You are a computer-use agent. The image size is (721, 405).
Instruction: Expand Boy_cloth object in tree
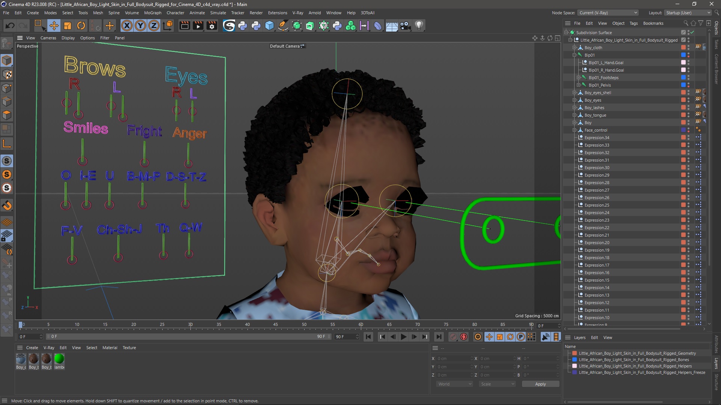574,48
